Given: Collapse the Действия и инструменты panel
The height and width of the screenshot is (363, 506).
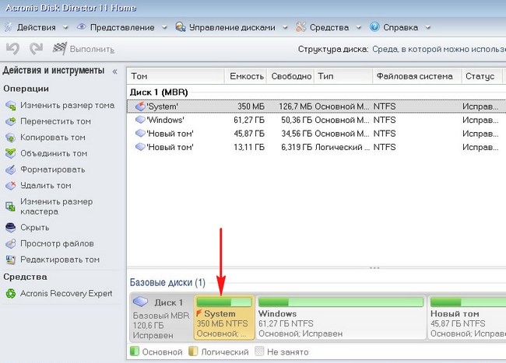Looking at the screenshot, I should (x=115, y=72).
